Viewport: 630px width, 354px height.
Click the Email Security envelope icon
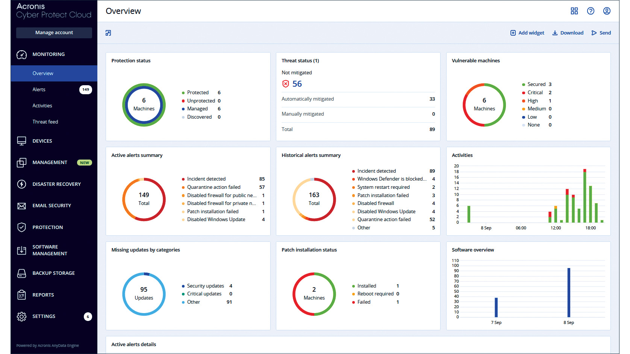point(22,206)
